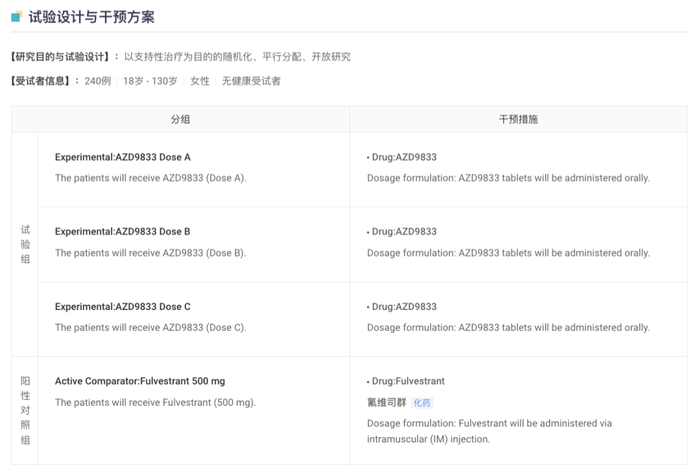The image size is (695, 474).
Task: Open the 氟维司群 drug link
Action: point(387,403)
